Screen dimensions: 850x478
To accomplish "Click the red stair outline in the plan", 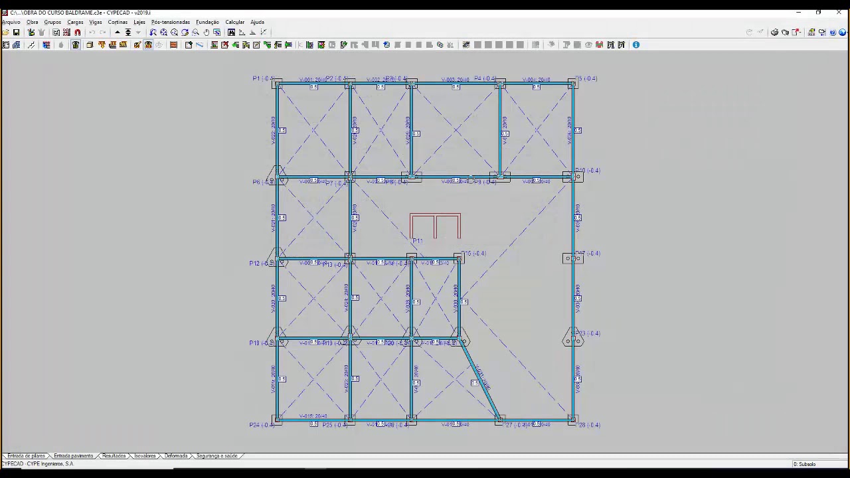I will coord(435,226).
